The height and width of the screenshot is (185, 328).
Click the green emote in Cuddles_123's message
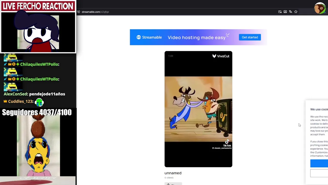point(39,103)
